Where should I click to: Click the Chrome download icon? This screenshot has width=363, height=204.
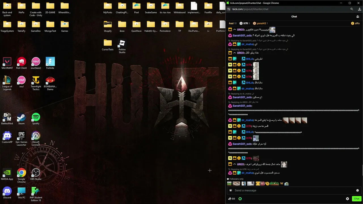click(x=359, y=9)
